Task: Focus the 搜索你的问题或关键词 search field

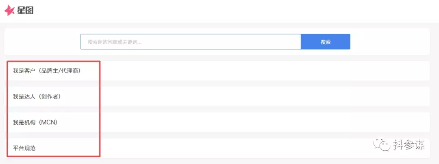Action: [190, 42]
